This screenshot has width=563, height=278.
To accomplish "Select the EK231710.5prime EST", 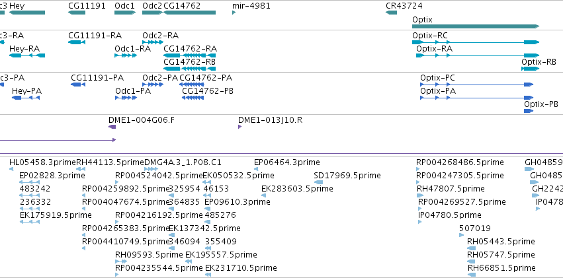I will click(208, 275).
